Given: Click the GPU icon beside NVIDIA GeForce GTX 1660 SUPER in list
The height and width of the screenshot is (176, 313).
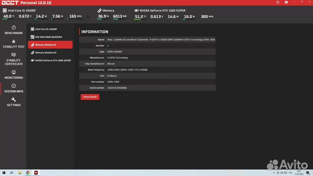Looking at the screenshot, I should (x=32, y=60).
